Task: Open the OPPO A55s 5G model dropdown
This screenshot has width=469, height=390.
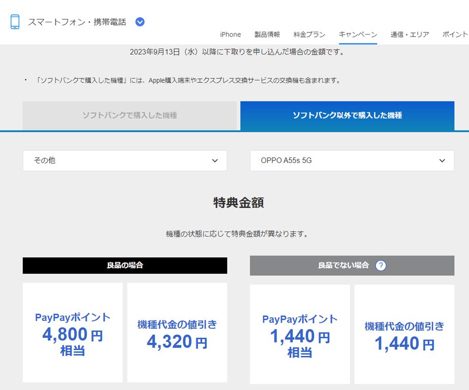Action: tap(352, 161)
